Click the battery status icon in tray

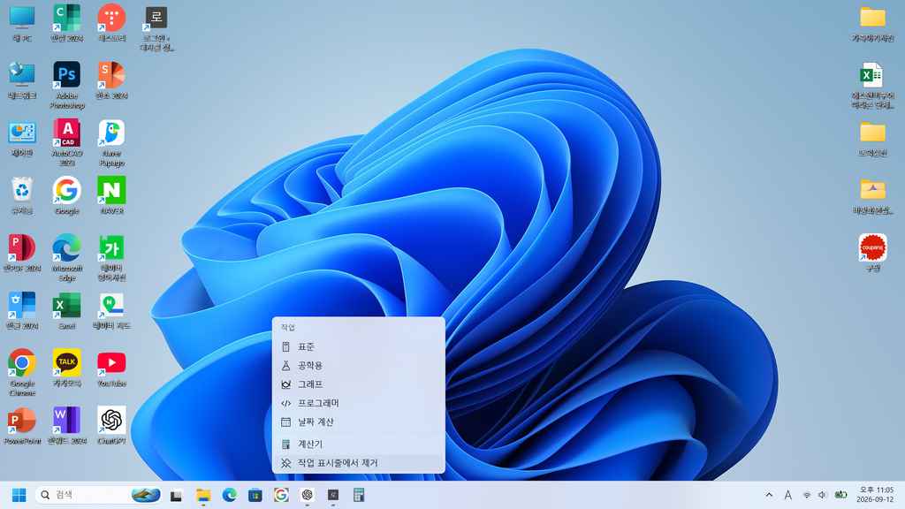pyautogui.click(x=841, y=495)
